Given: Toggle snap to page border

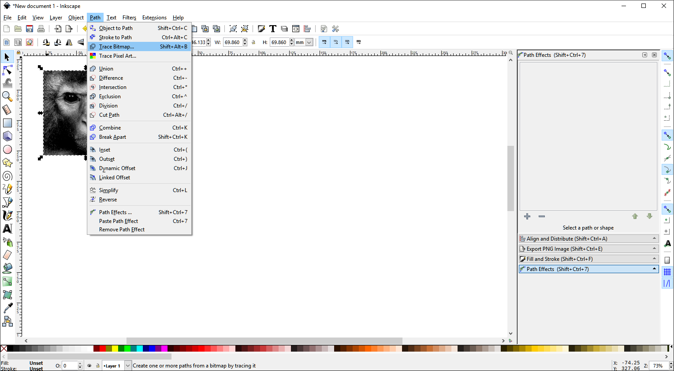Looking at the screenshot, I should (x=667, y=260).
